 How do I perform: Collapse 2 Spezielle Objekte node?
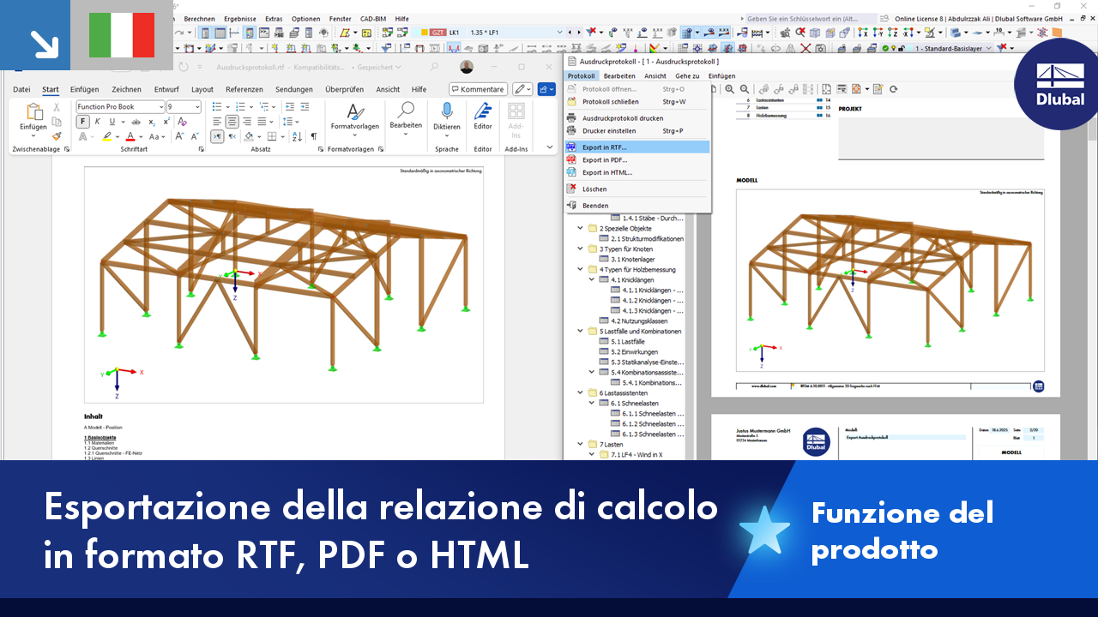[581, 229]
